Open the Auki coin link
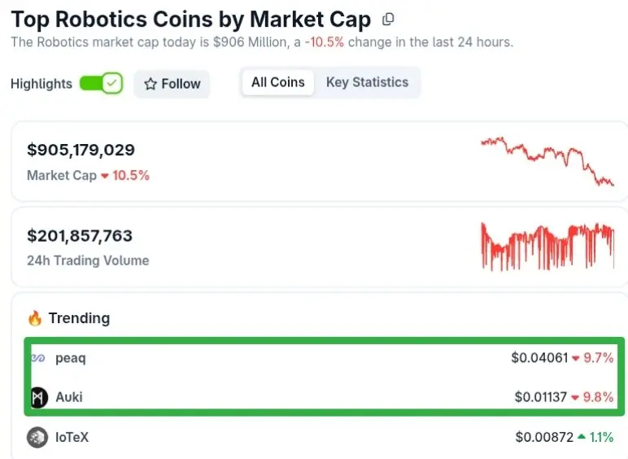The image size is (628, 459). (x=69, y=397)
